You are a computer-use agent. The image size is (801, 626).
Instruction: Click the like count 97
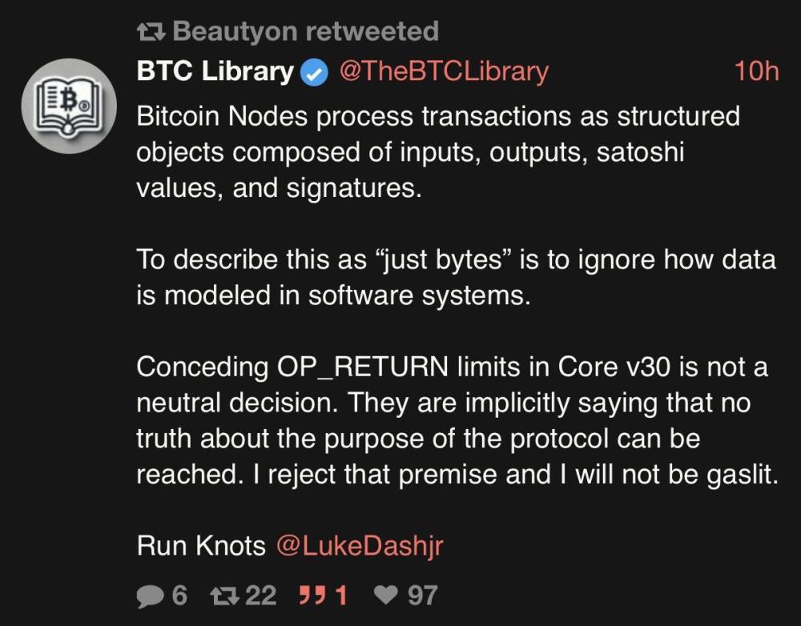click(x=423, y=595)
